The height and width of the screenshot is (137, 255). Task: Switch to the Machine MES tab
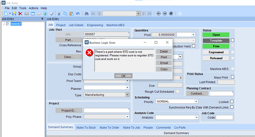(x=115, y=25)
